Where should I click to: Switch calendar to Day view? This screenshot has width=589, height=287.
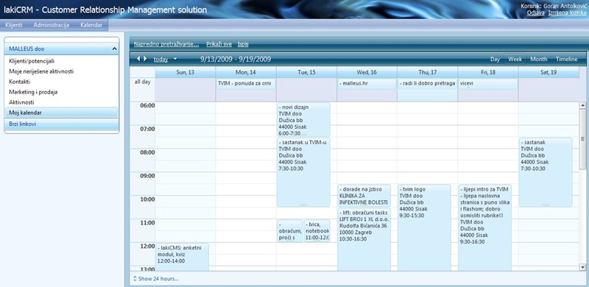[x=495, y=60]
